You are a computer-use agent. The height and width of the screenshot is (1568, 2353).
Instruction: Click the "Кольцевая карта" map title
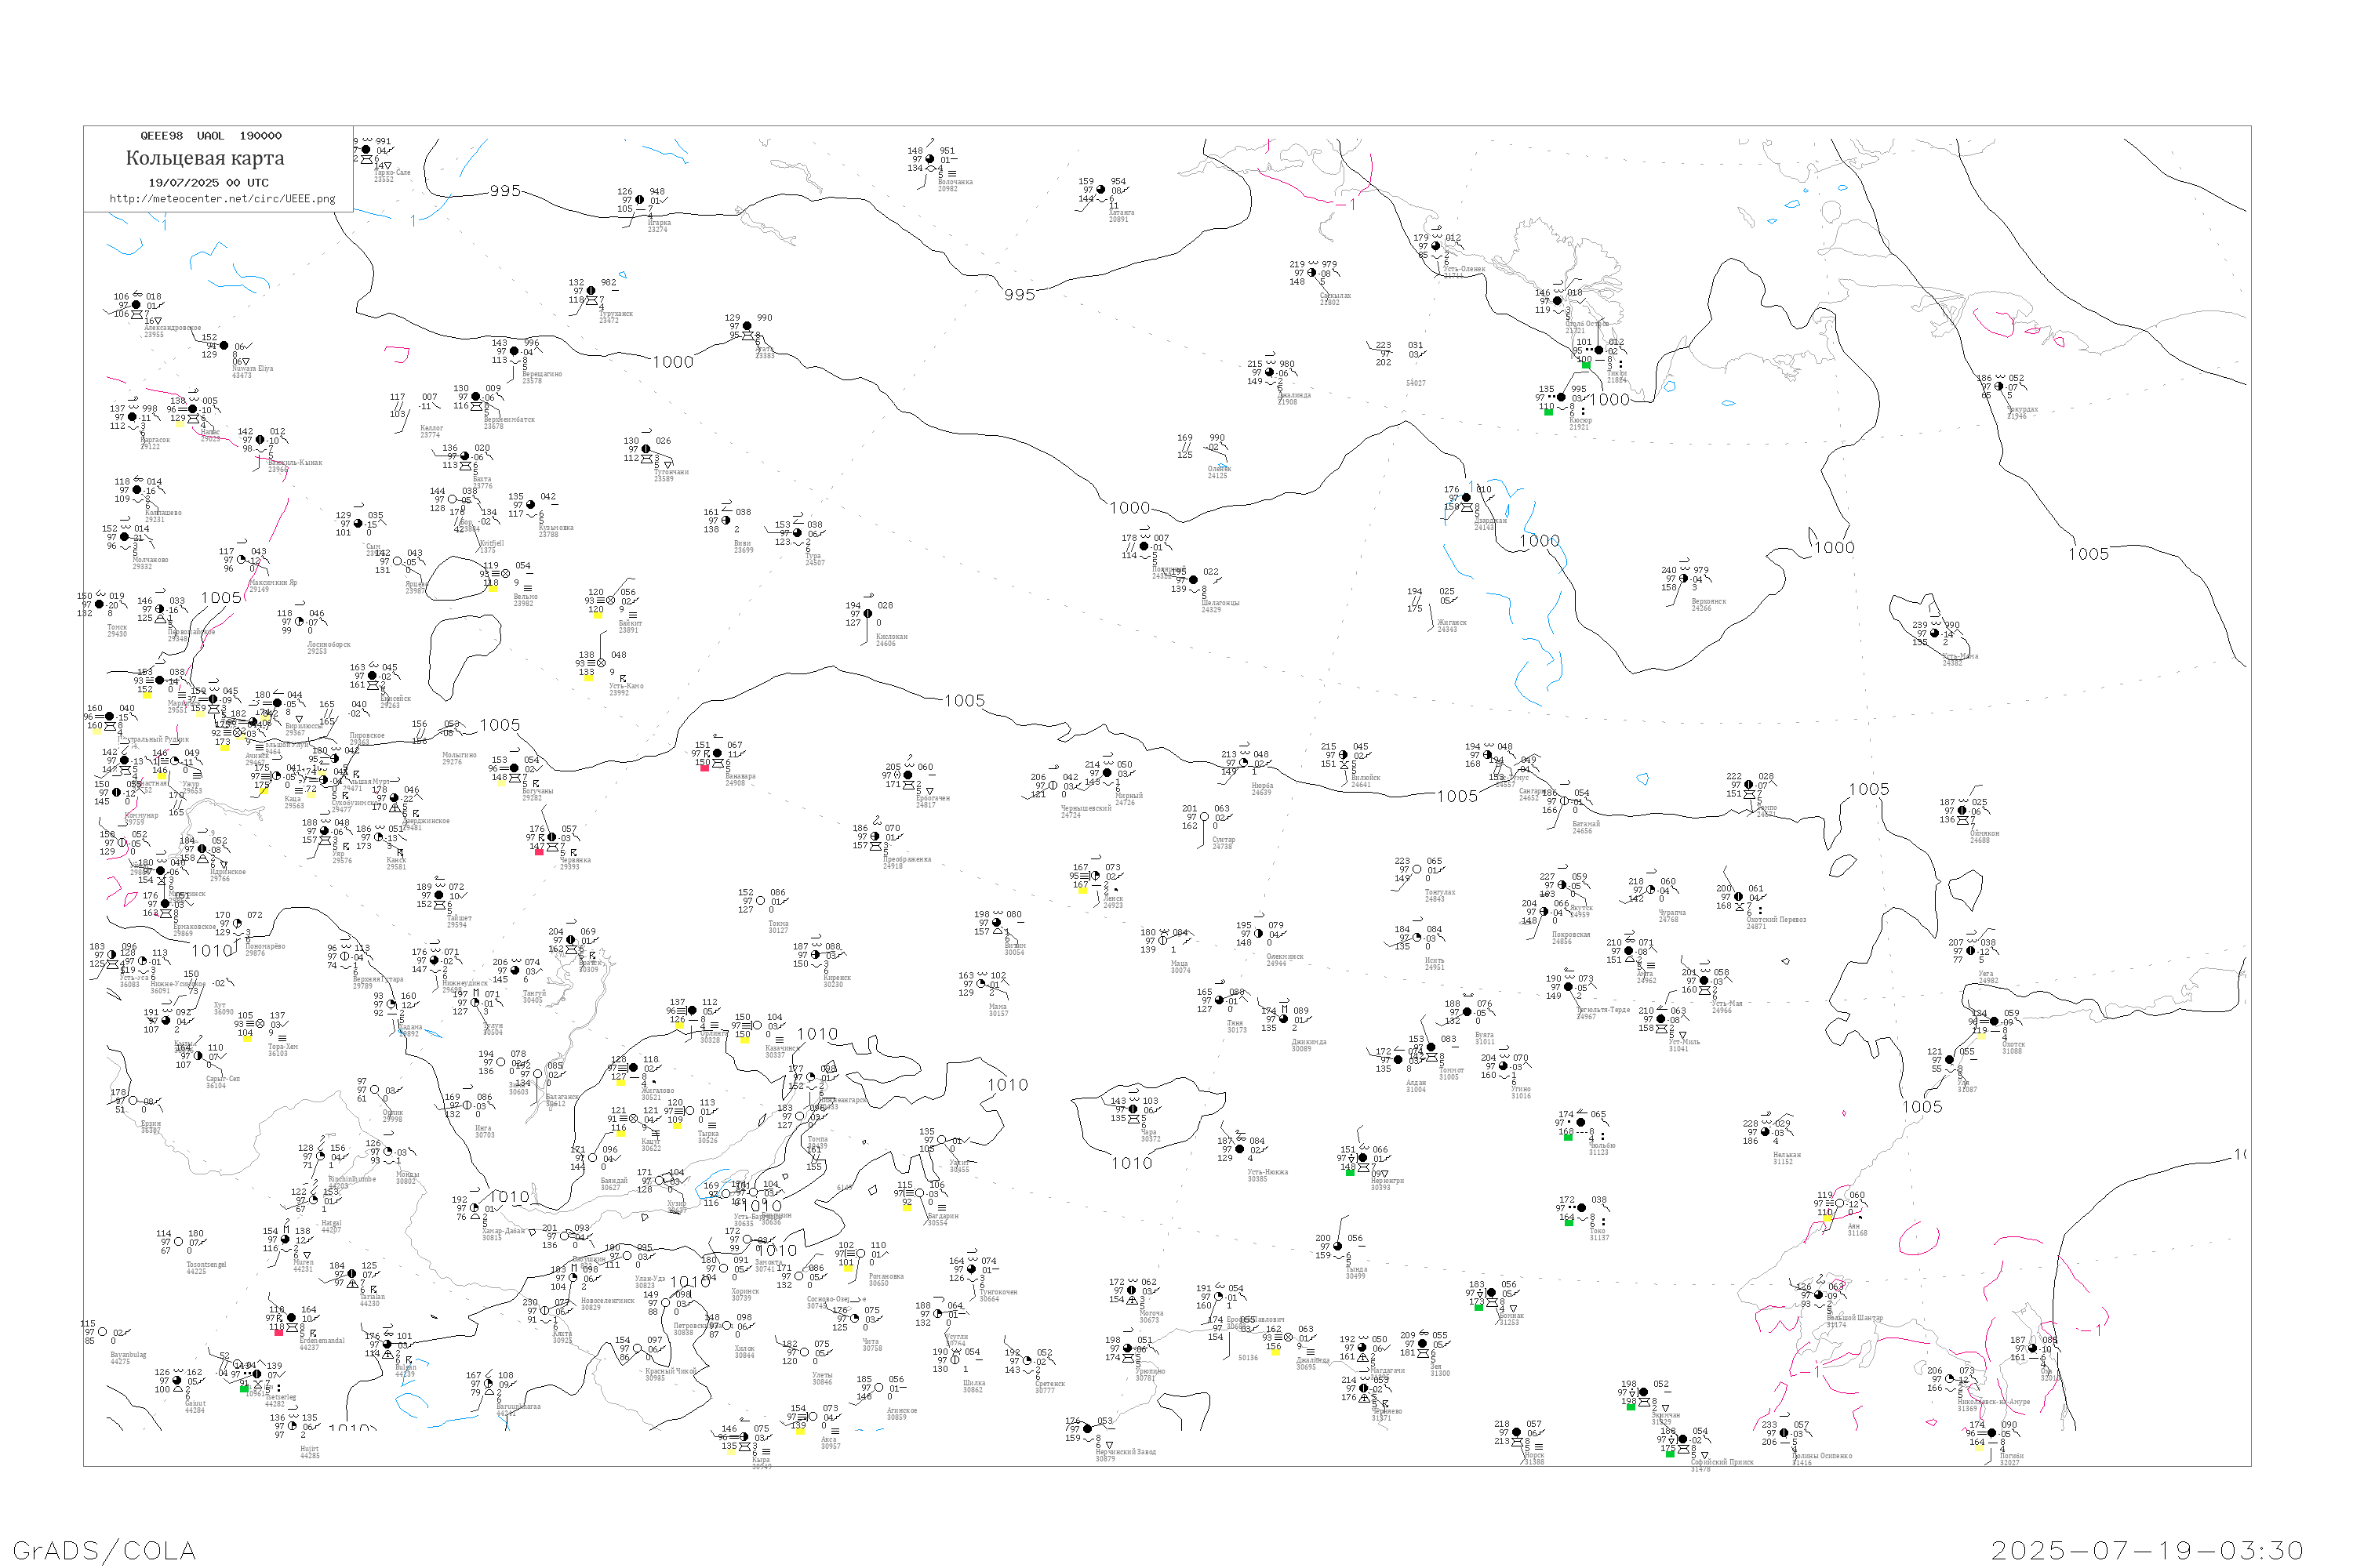click(x=205, y=158)
